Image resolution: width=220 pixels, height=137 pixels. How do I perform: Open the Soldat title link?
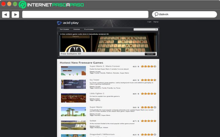(x=93, y=121)
